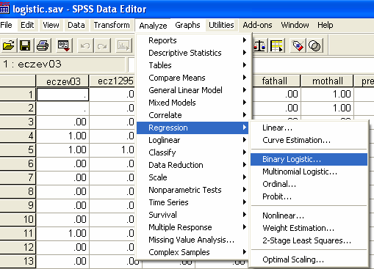
Task: Open the Graphs menu
Action: (x=187, y=25)
